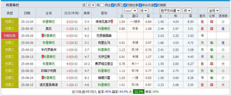Open the 全场 dropdown

tap(214, 11)
